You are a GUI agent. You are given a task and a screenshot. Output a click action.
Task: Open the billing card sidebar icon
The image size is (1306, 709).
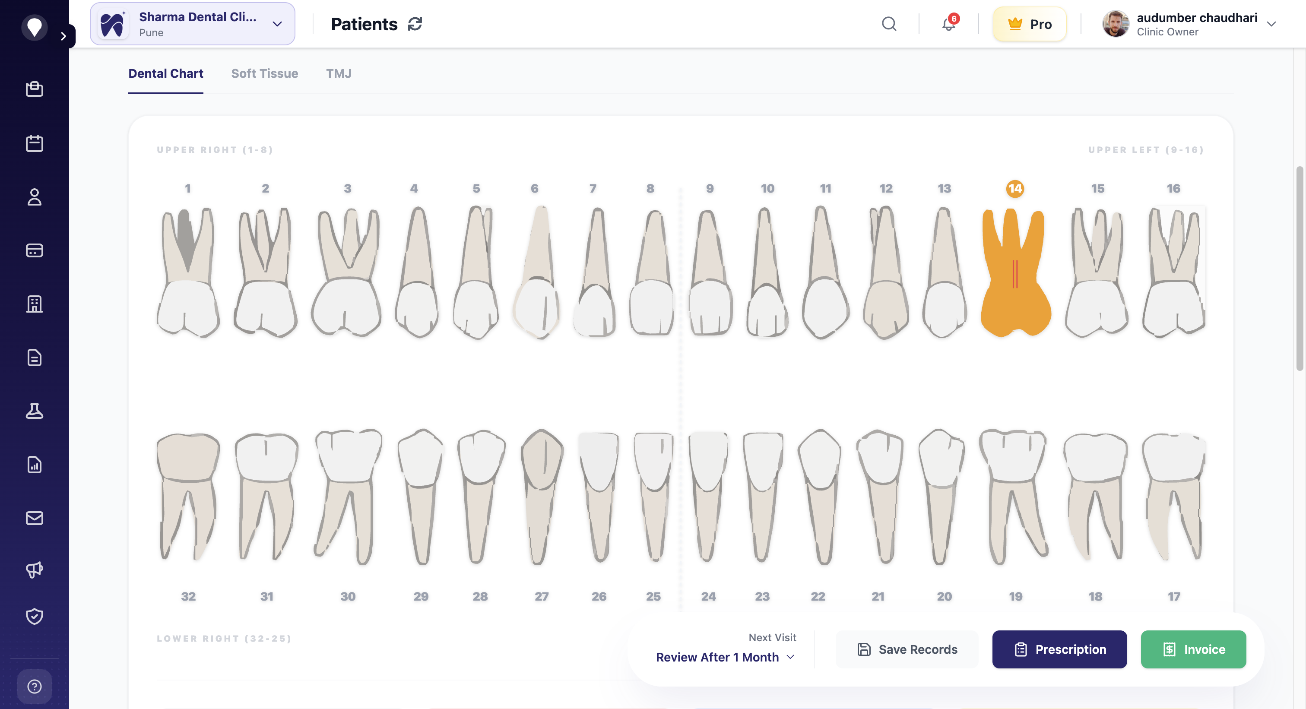coord(35,250)
